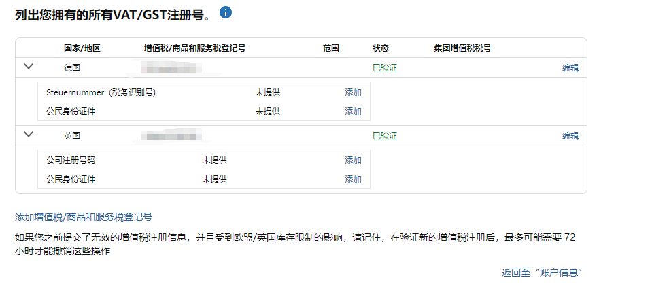Image resolution: width=667 pixels, height=291 pixels.
Task: Click the info icon beside the VAT/GST heading
Action: (226, 12)
